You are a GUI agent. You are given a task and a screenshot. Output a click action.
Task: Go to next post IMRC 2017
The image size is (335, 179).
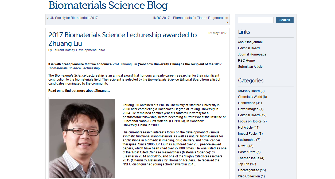(x=190, y=18)
